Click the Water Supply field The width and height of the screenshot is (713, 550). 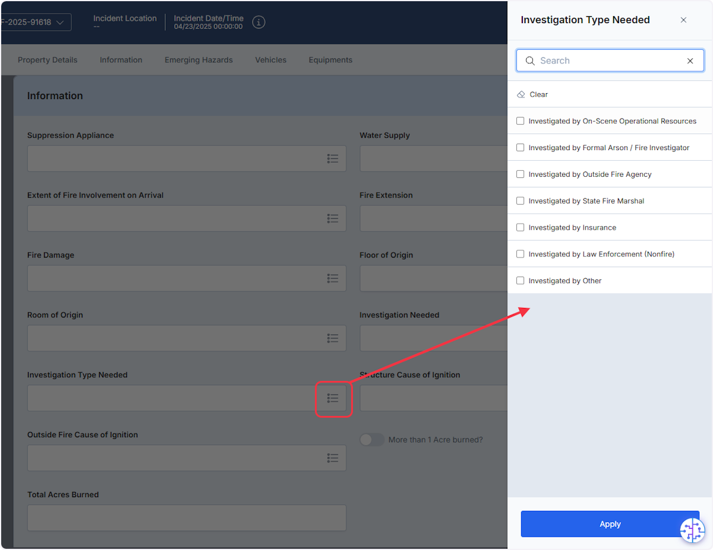pos(433,158)
